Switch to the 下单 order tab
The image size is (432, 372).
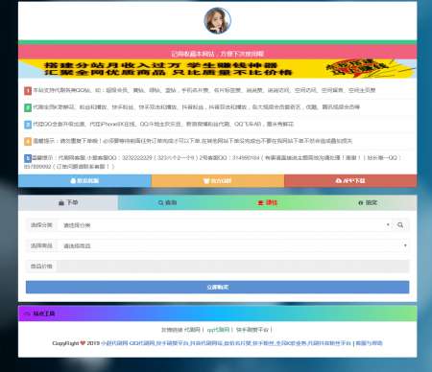(68, 202)
